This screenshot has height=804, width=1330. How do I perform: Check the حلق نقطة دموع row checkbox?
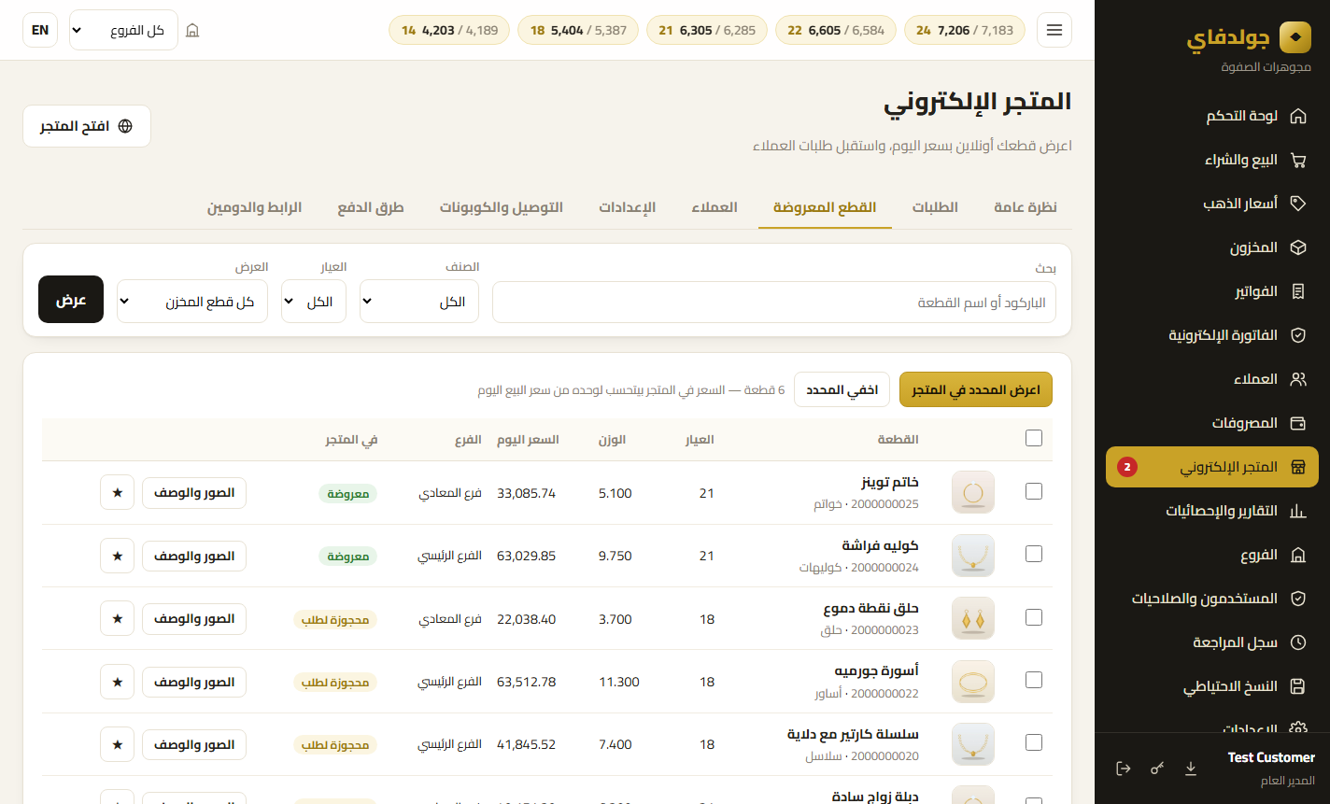1034,617
